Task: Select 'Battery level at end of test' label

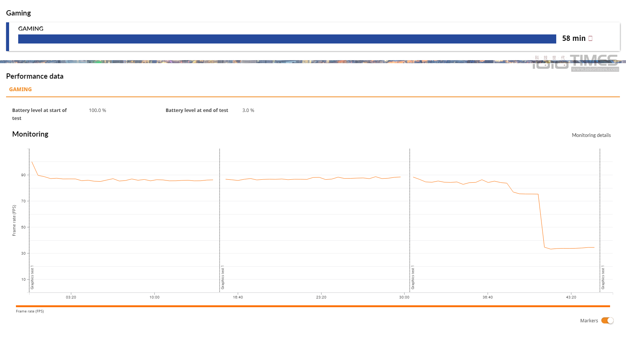Action: pos(197,110)
